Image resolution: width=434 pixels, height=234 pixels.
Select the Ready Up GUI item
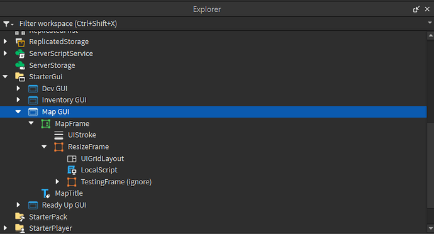click(x=64, y=205)
